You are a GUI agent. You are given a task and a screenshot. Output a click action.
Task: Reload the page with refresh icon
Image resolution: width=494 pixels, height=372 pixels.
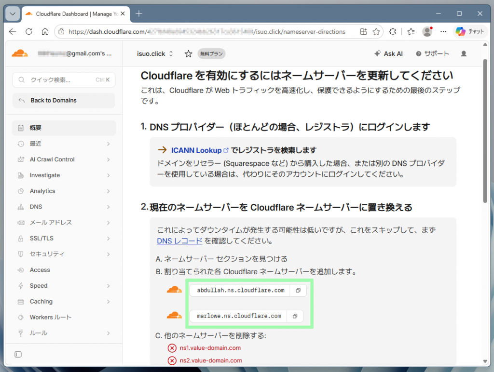(28, 31)
